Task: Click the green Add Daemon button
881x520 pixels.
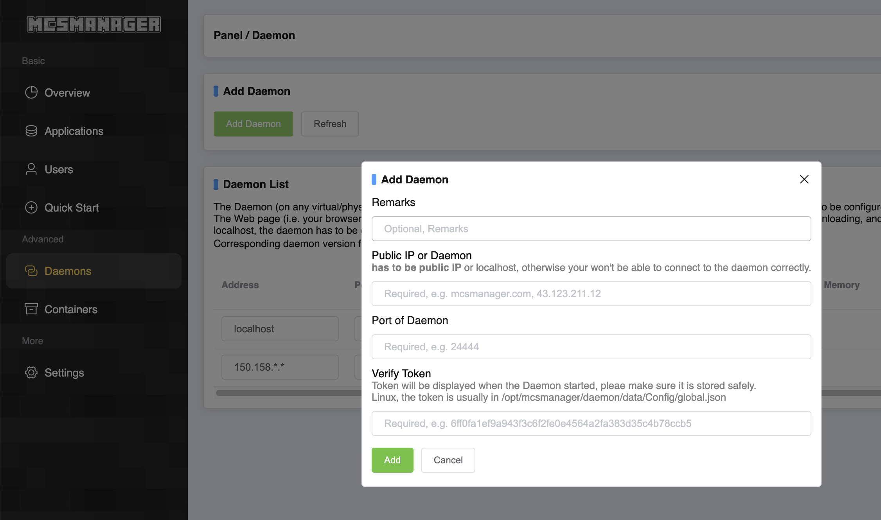Action: click(x=253, y=124)
